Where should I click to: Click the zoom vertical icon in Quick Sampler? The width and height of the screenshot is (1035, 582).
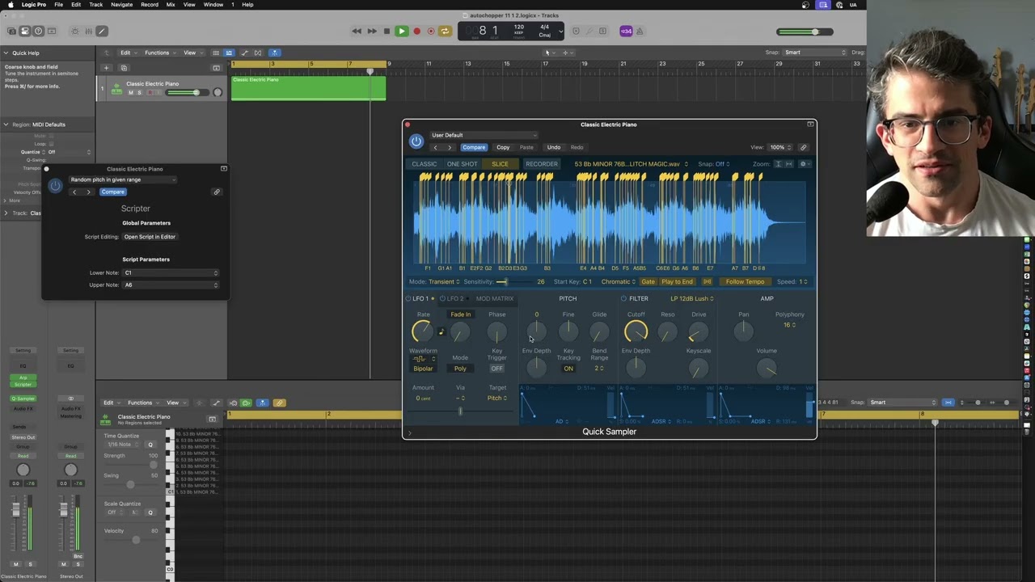[x=778, y=164]
